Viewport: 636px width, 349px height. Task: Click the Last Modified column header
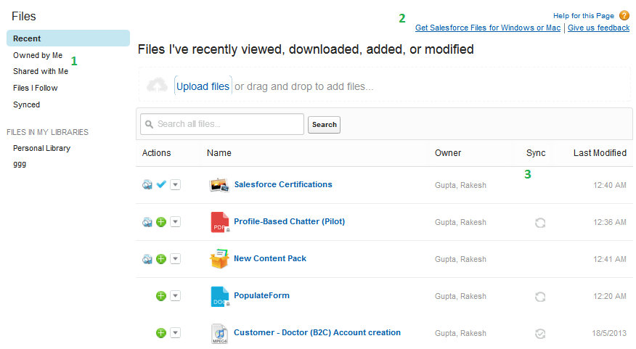[x=600, y=153]
